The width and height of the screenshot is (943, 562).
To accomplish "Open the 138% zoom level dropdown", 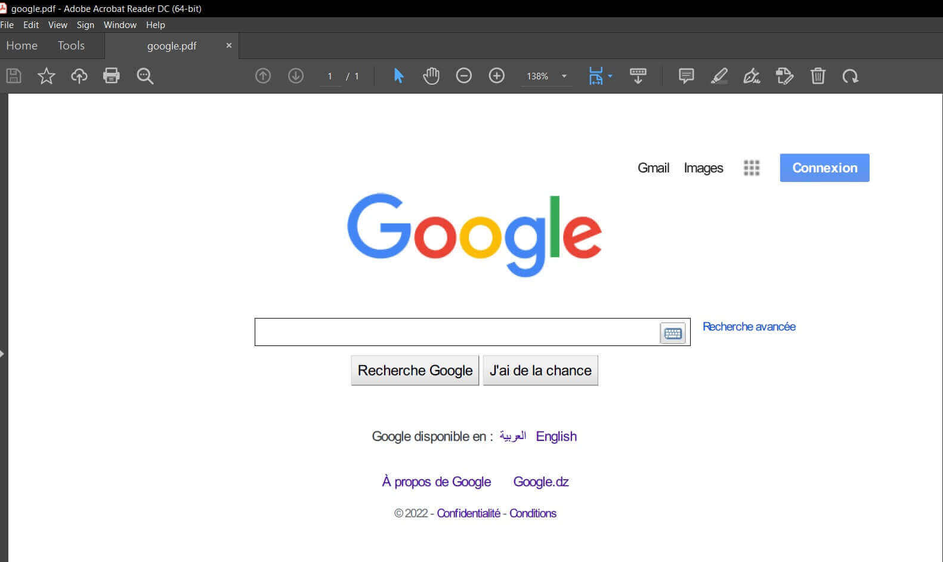I will (x=564, y=76).
